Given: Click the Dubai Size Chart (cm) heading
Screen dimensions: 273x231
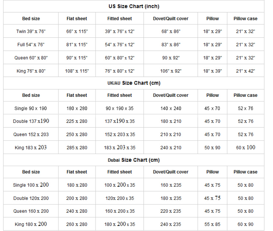Looking at the screenshot, I should click(134, 160).
